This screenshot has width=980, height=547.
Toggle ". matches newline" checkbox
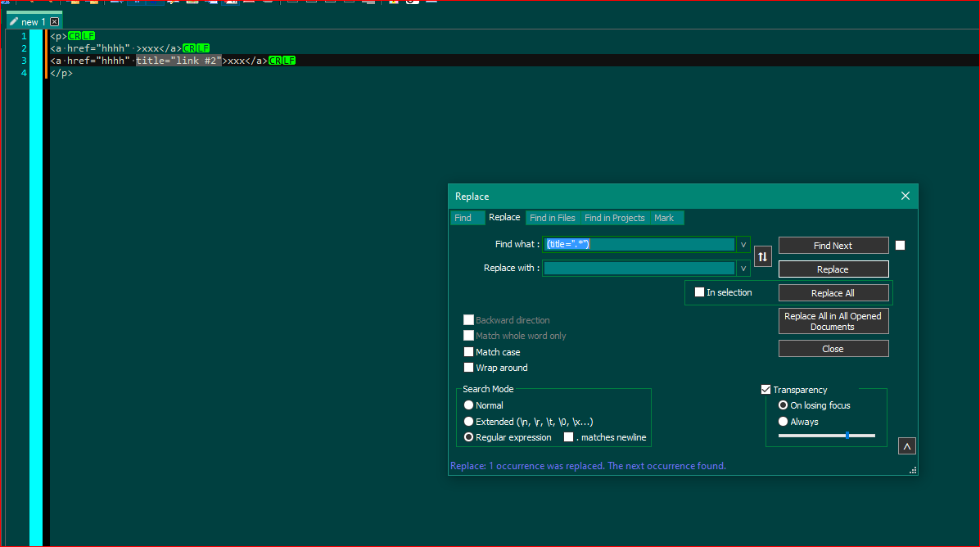(568, 437)
